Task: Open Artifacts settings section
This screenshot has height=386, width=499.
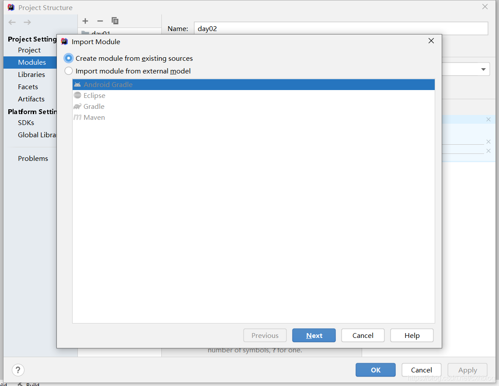Action: tap(31, 99)
